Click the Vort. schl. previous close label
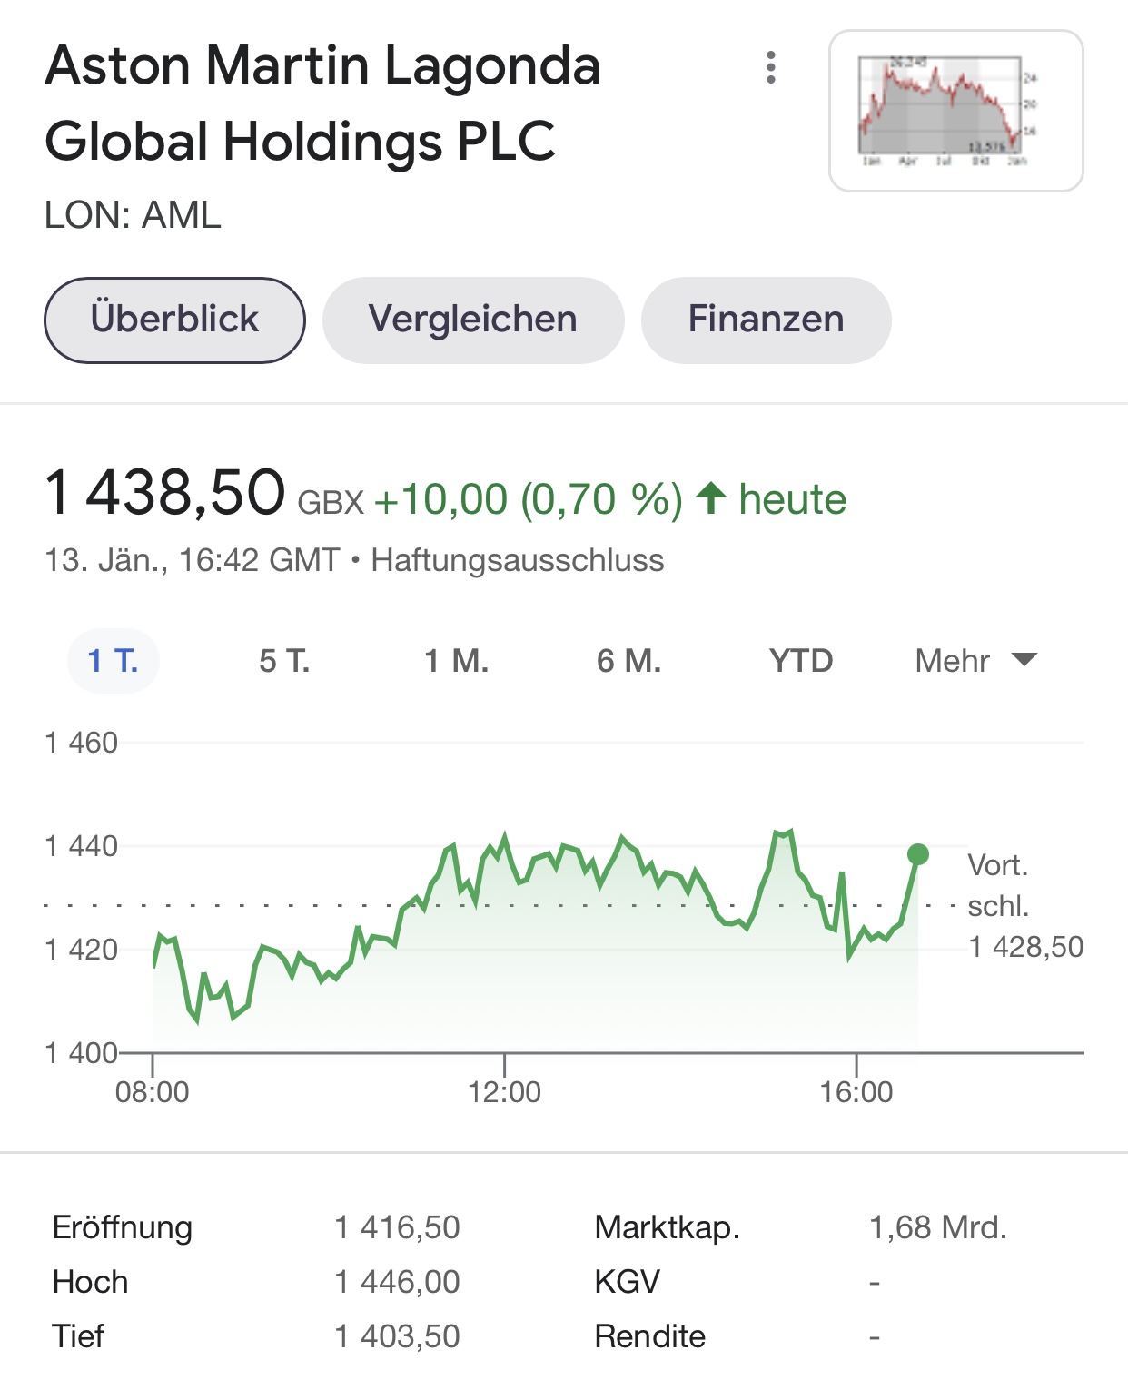 pos(999,885)
